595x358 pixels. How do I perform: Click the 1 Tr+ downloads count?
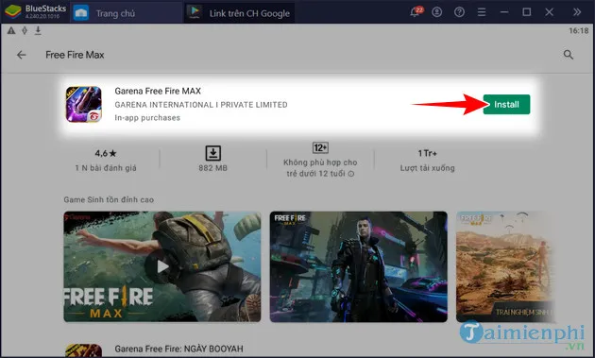coord(427,153)
